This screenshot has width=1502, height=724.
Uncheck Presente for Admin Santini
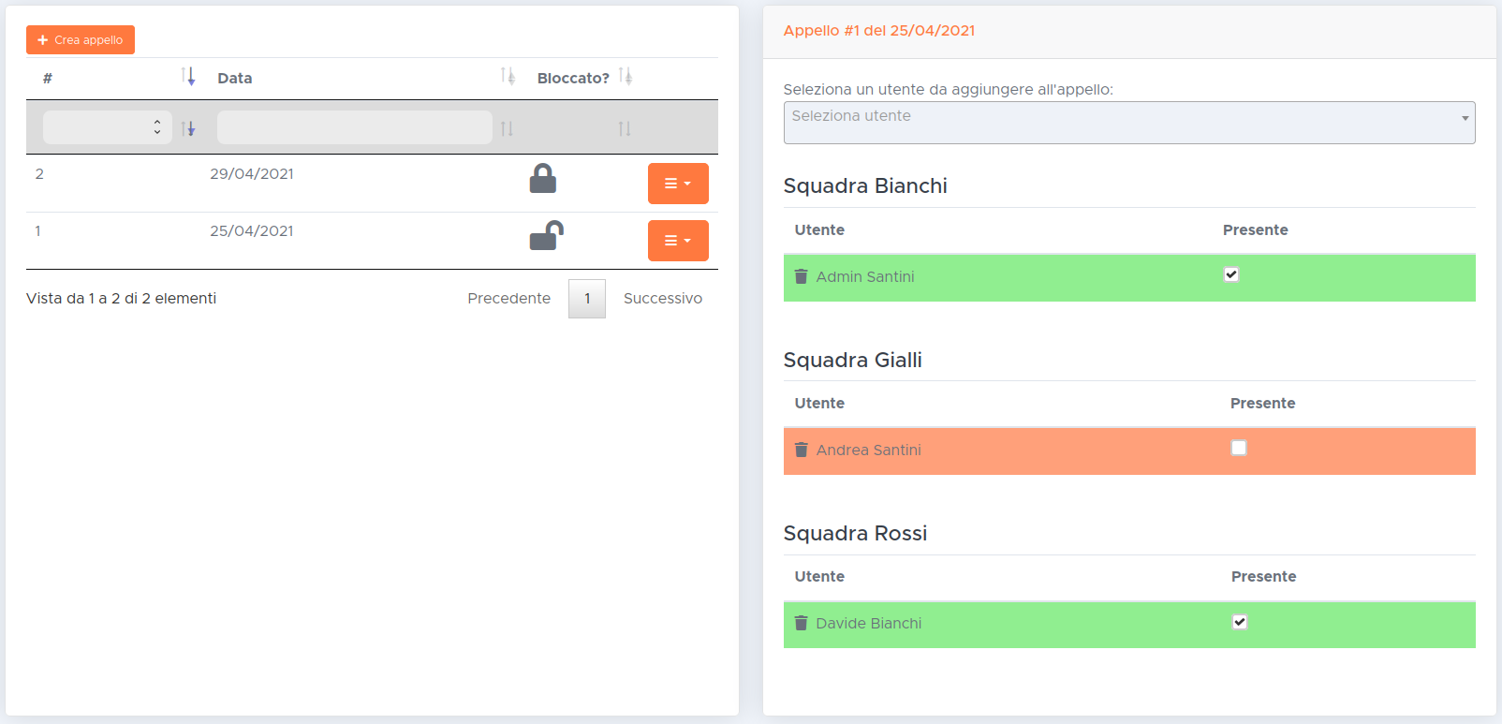1231,274
